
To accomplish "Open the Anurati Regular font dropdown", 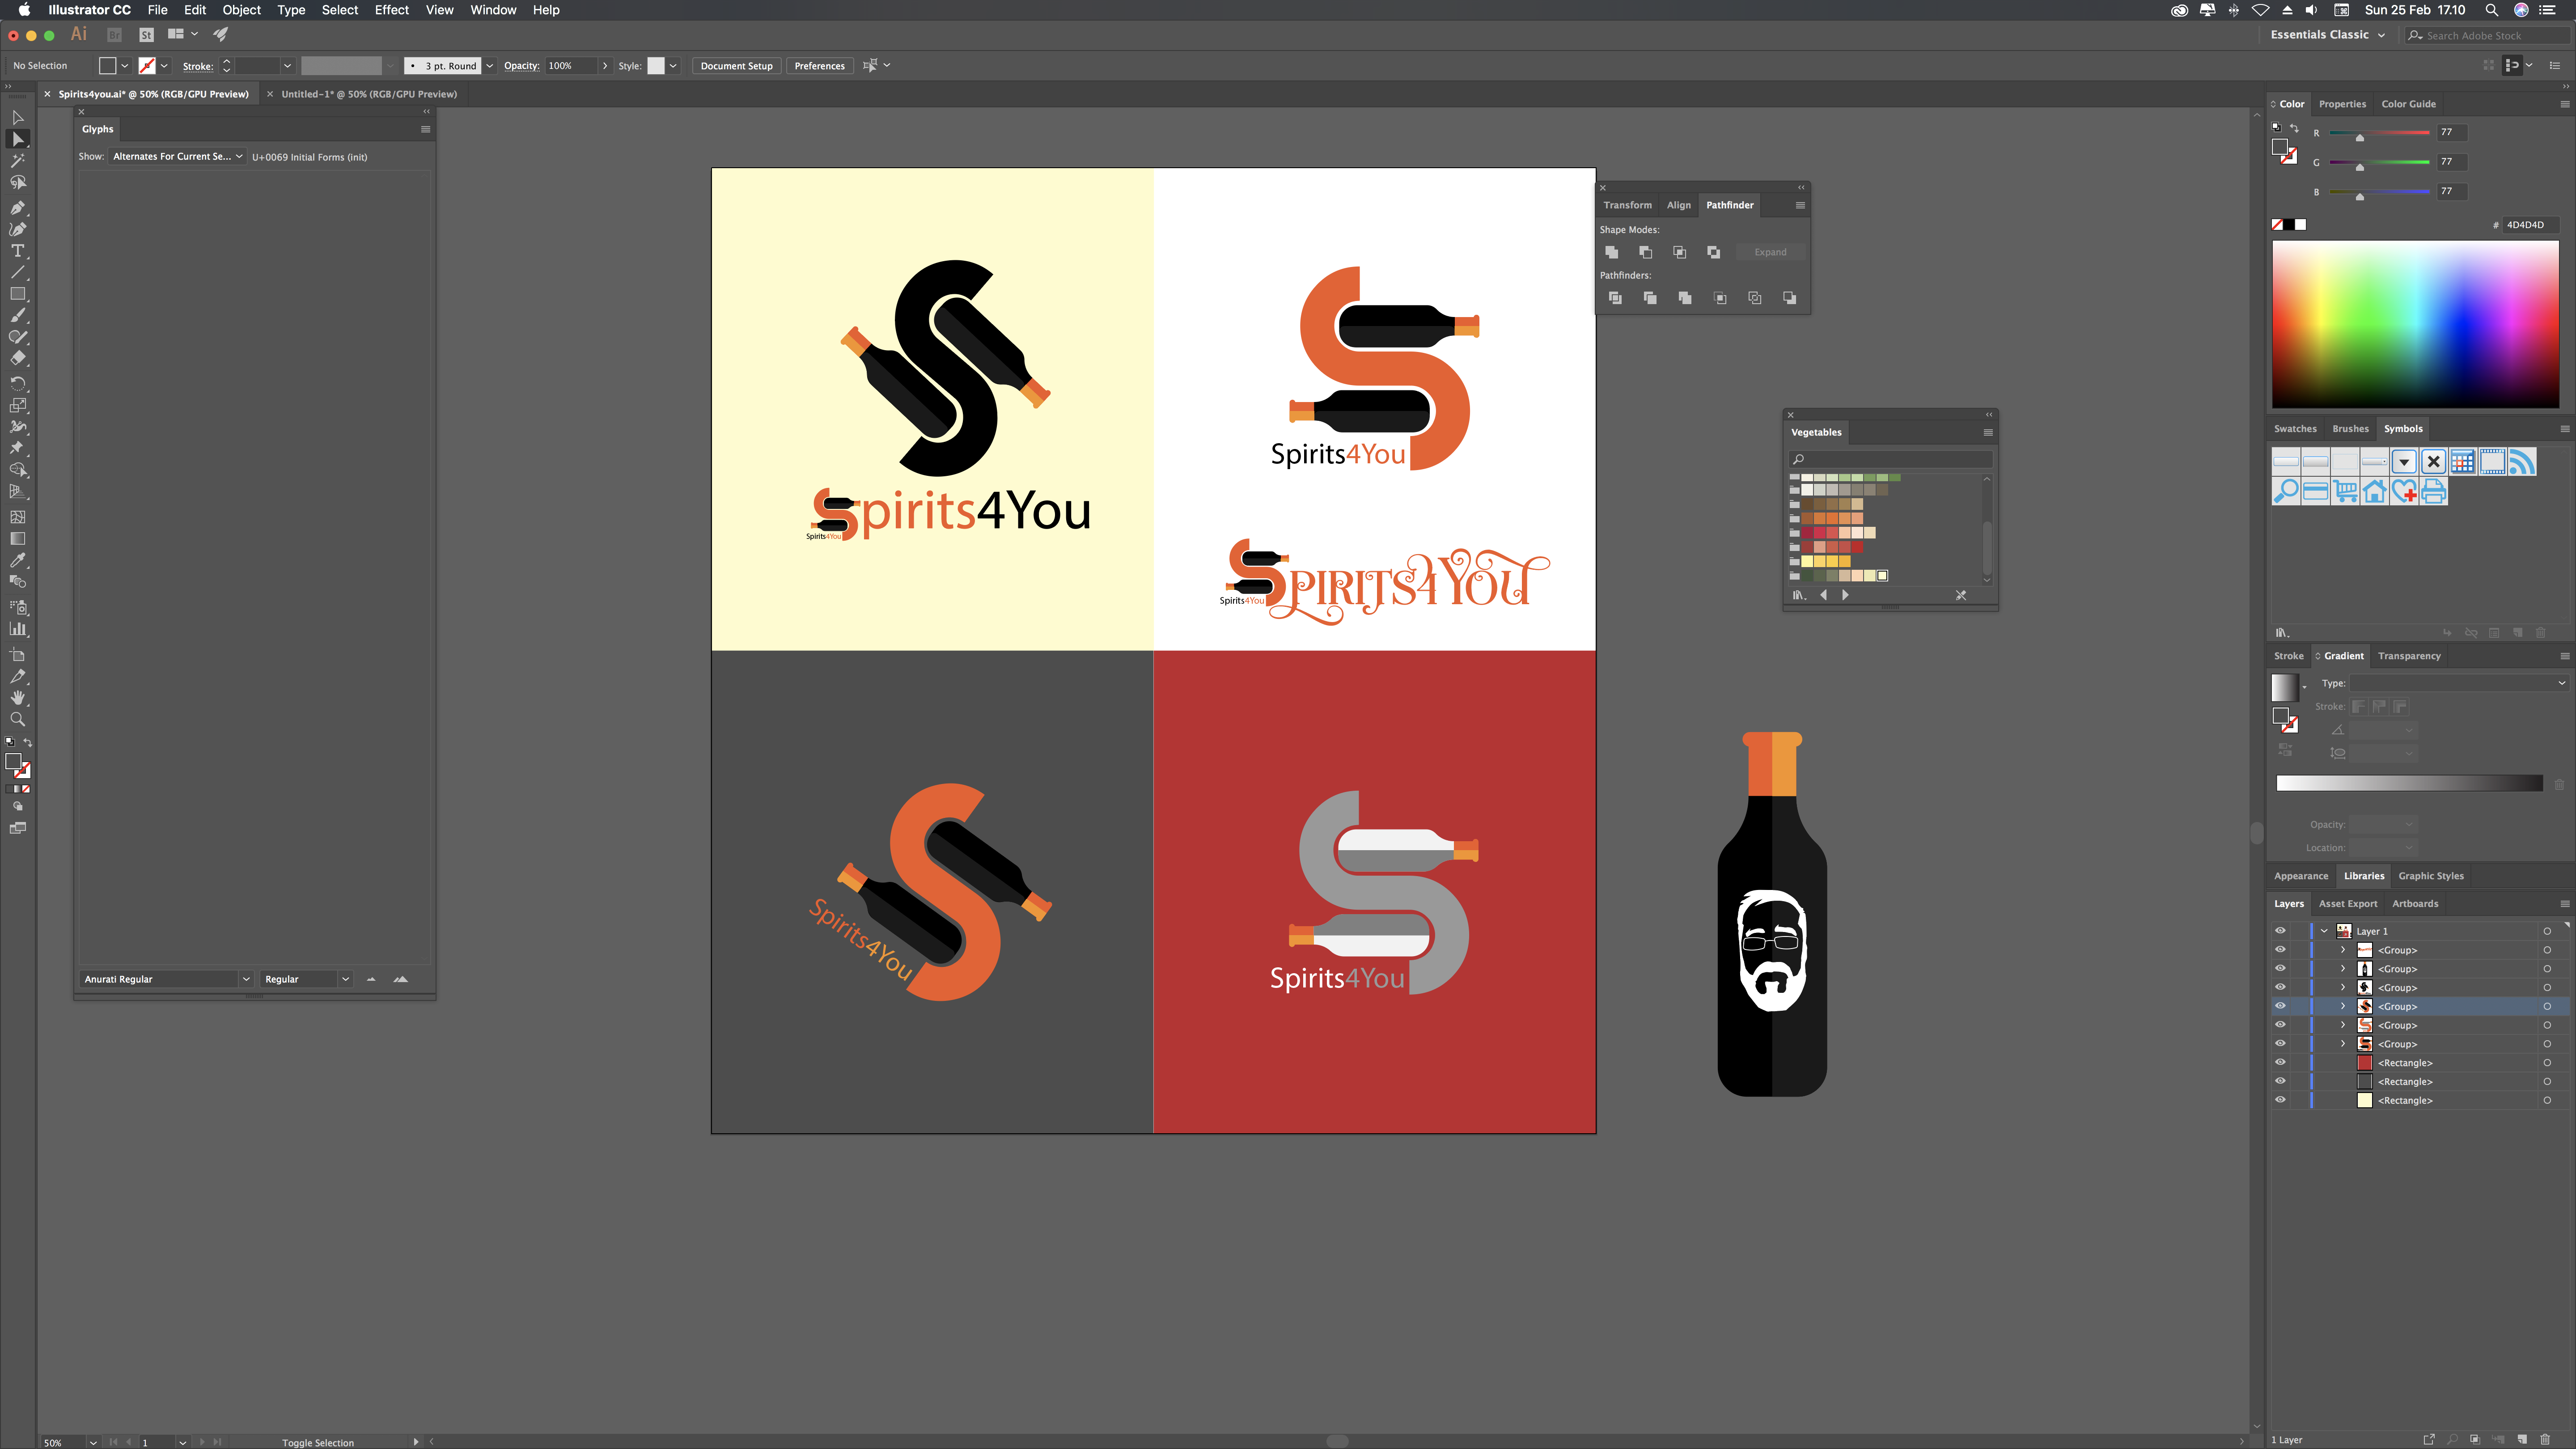I will [245, 979].
